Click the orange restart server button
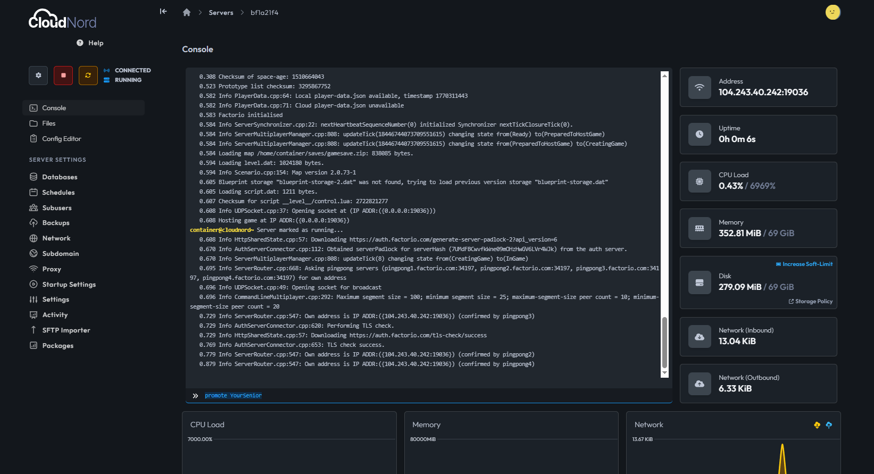The height and width of the screenshot is (474, 874). point(88,76)
